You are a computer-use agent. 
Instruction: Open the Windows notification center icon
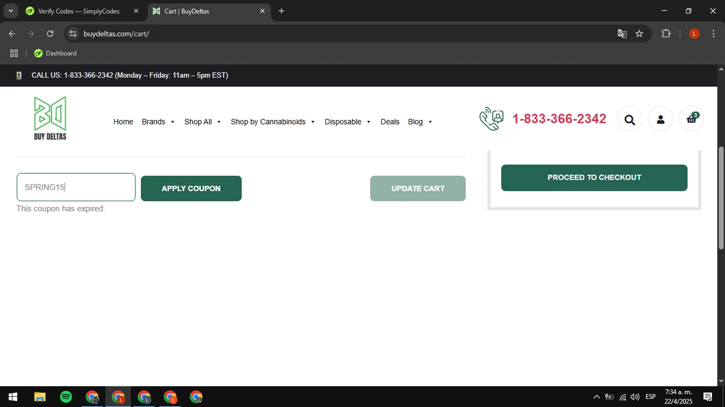708,397
